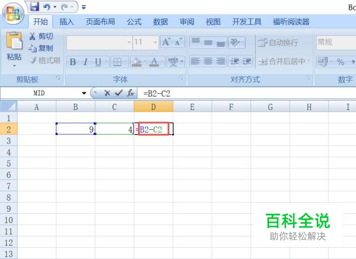Apply cell borders icon
Image resolution: width=356 pixels, height=259 pixels.
pyautogui.click(x=117, y=62)
